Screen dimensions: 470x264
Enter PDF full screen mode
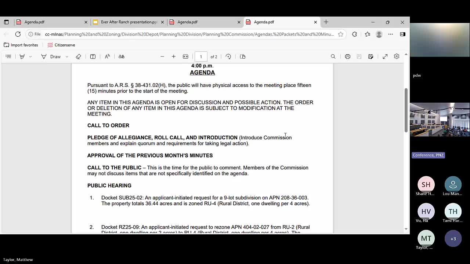tap(385, 56)
